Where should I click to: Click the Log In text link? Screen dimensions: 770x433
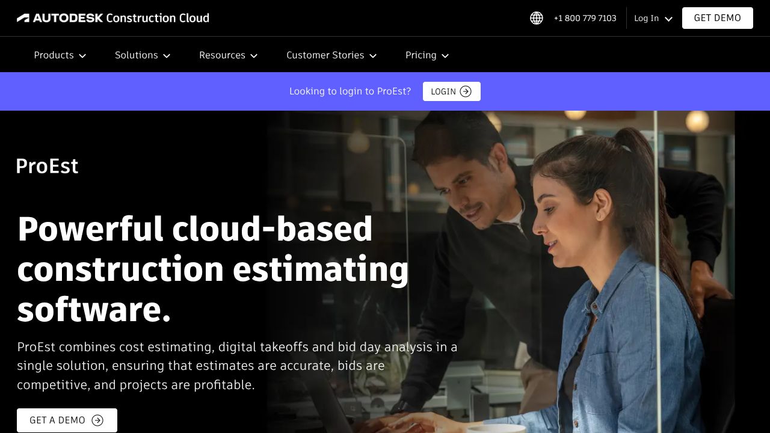pyautogui.click(x=646, y=18)
